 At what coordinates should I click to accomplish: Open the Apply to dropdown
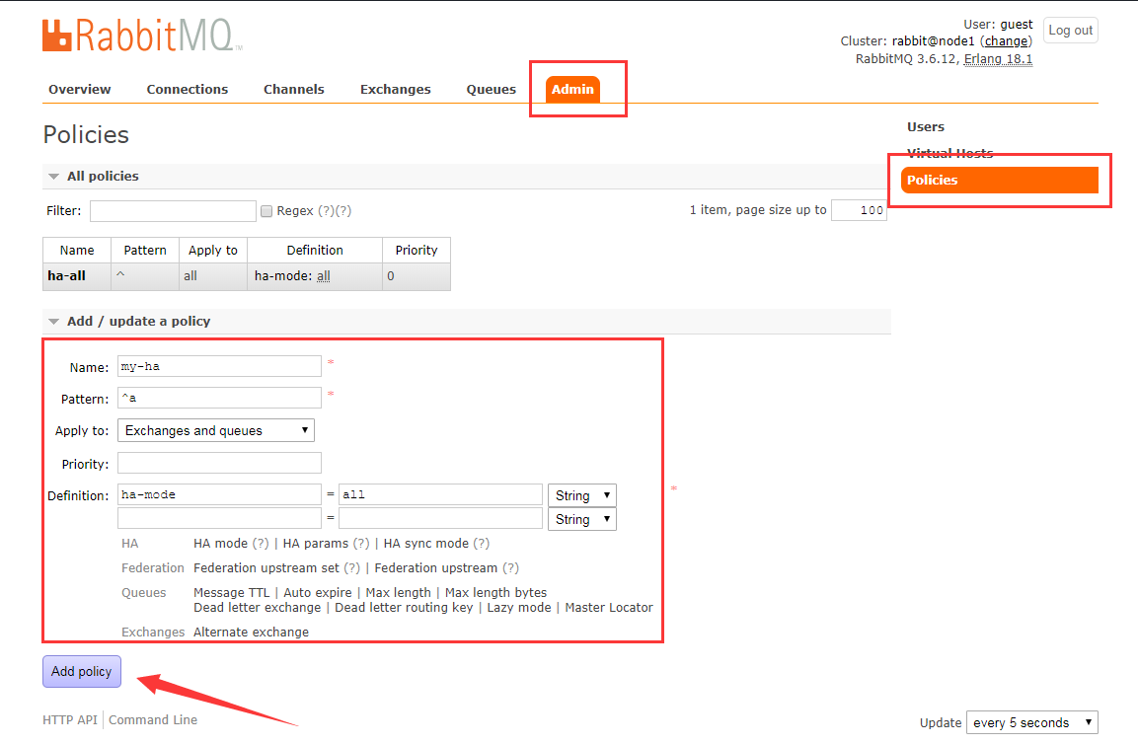215,431
